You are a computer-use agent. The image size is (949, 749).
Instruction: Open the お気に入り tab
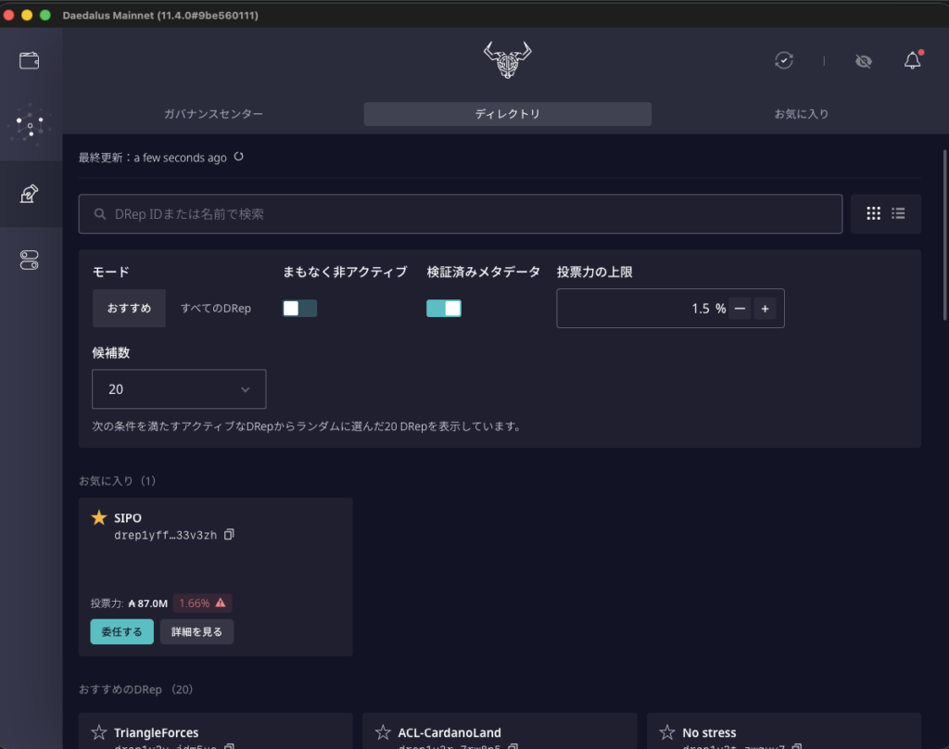coord(802,114)
